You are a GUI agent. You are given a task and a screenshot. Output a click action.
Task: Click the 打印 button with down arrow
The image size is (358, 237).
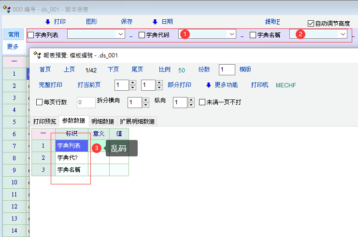click(55, 22)
